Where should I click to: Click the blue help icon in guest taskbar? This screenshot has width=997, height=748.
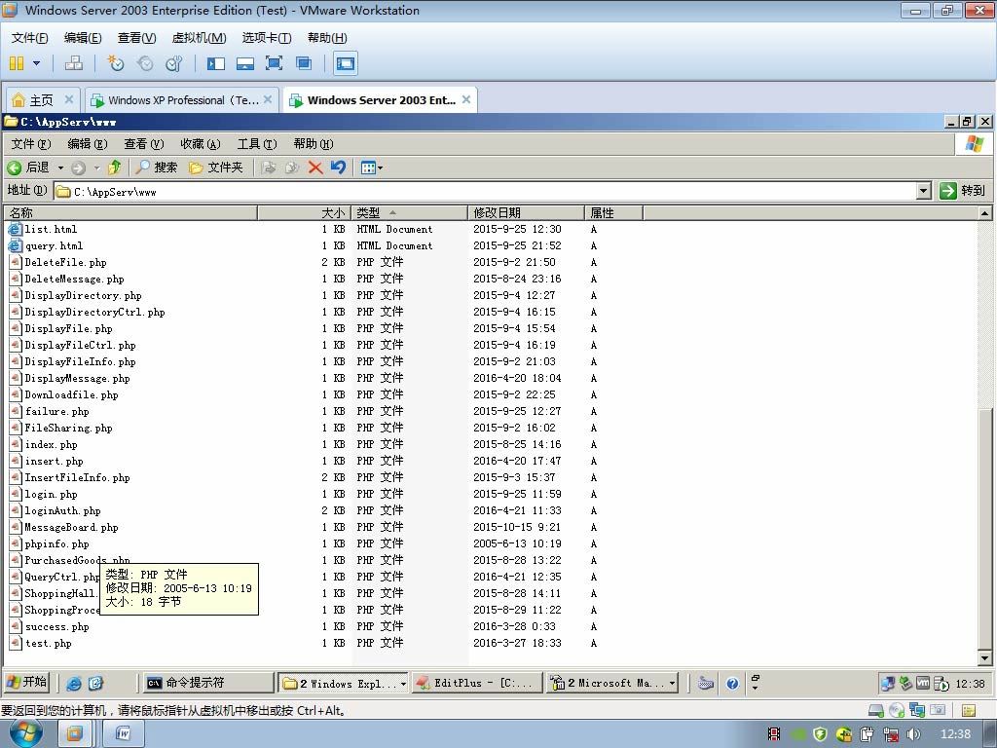click(732, 684)
